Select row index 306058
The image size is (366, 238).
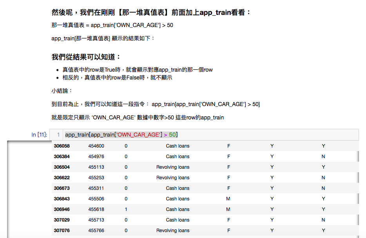point(62,146)
